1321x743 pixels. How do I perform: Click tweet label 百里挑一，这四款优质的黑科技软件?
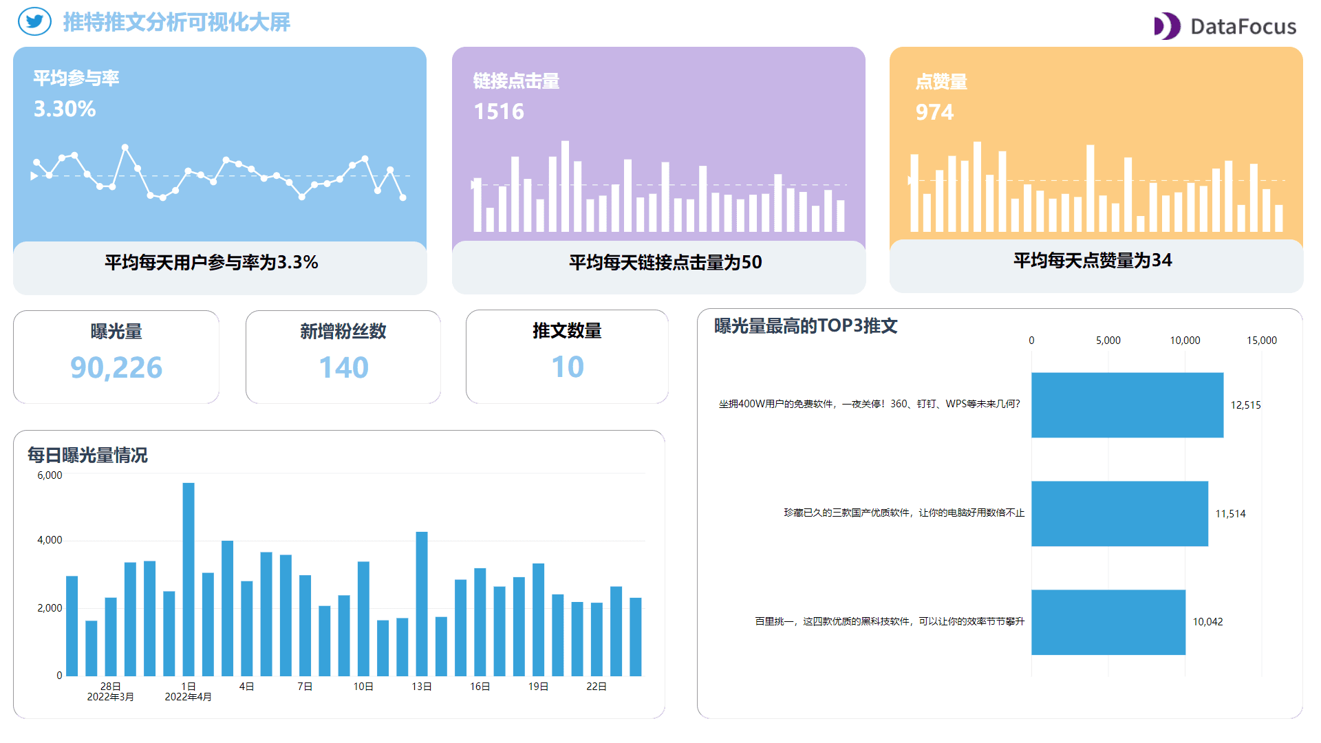click(890, 621)
